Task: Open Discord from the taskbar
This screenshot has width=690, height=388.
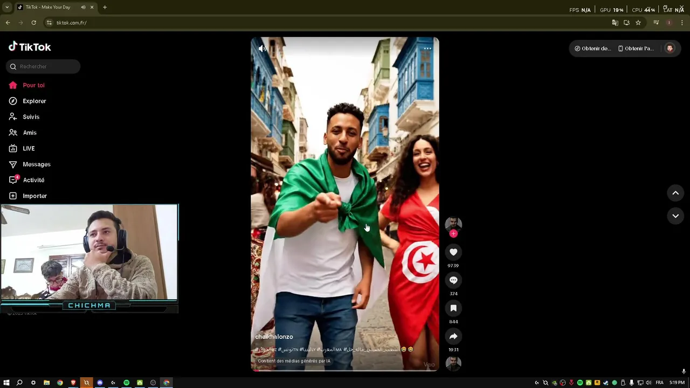Action: click(x=100, y=383)
